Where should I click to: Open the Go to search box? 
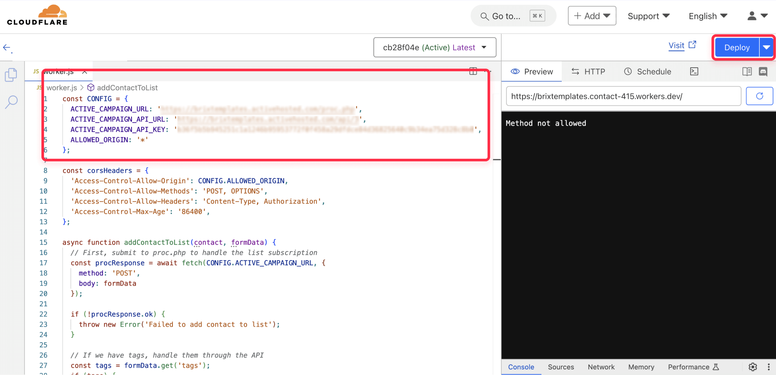[x=513, y=16]
